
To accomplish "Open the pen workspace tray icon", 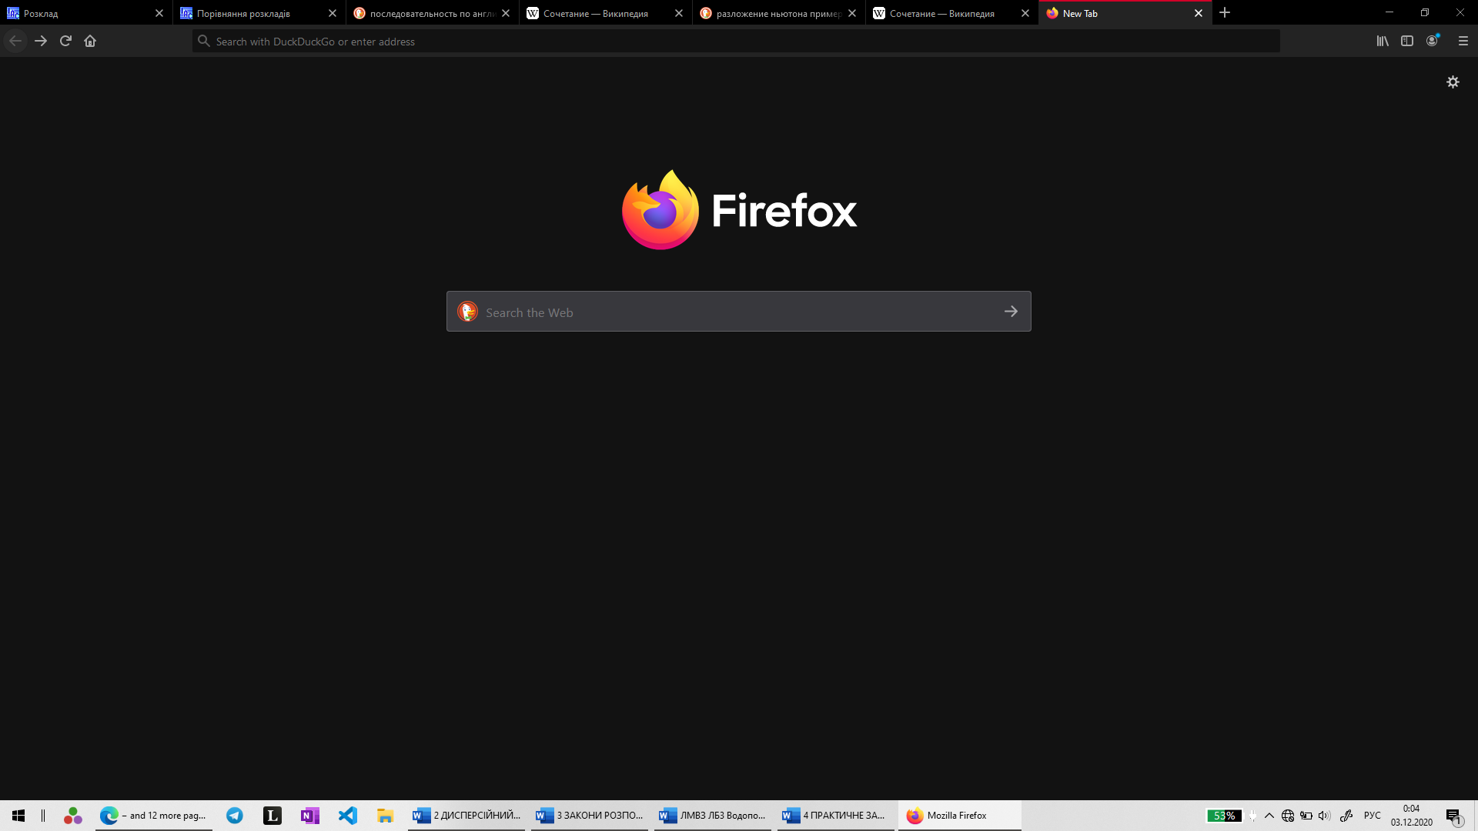I will pos(1346,816).
